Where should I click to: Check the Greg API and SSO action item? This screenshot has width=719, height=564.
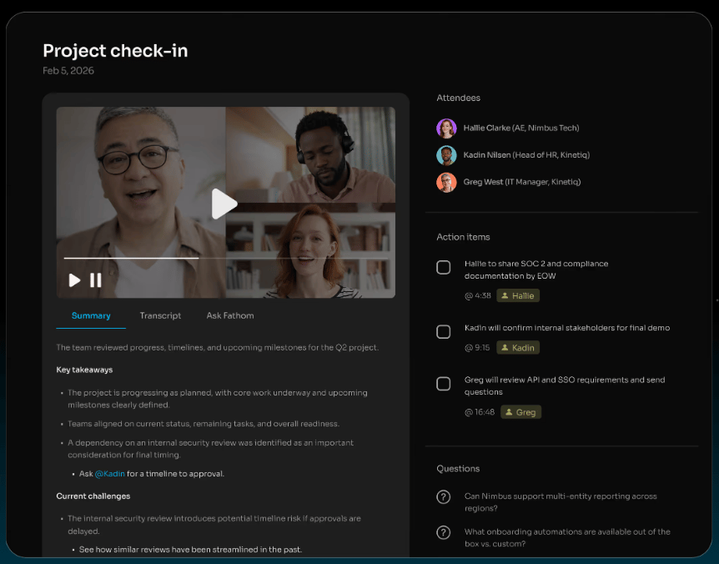(x=444, y=383)
